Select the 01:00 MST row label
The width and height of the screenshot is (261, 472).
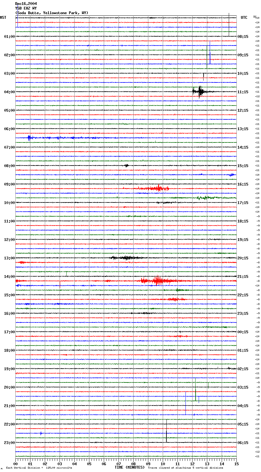point(10,37)
